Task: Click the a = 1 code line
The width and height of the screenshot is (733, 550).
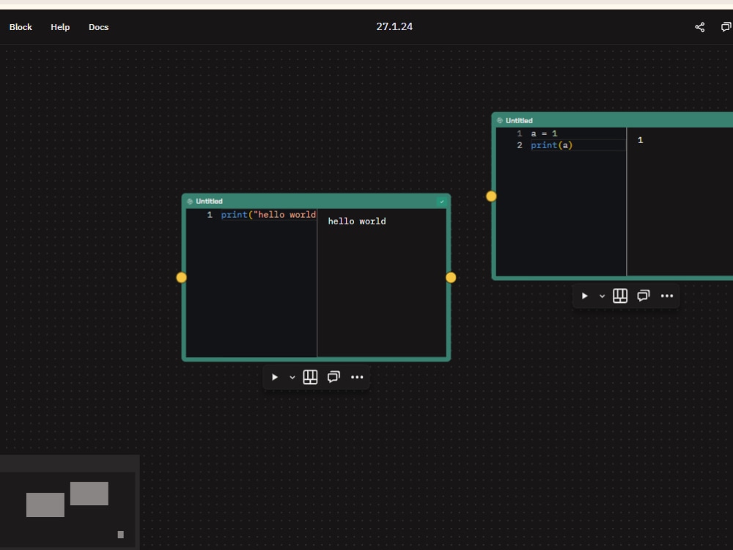Action: click(x=544, y=133)
